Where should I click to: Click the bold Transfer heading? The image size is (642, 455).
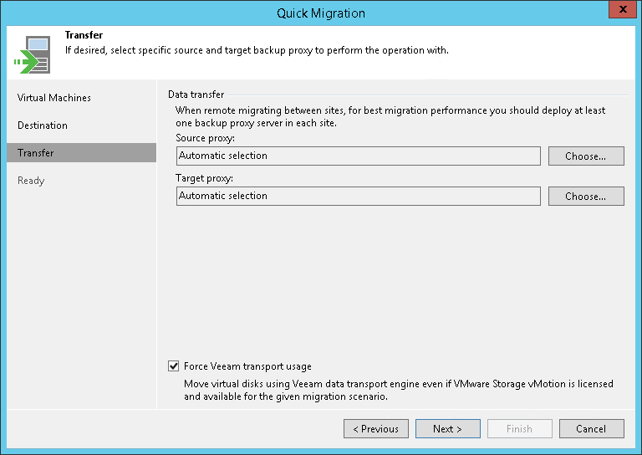click(x=84, y=36)
